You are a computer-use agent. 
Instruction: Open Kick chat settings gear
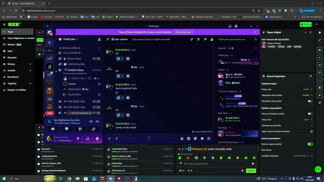242,171
